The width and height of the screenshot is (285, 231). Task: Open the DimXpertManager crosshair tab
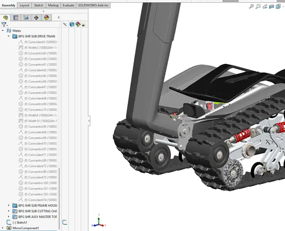coord(36,17)
